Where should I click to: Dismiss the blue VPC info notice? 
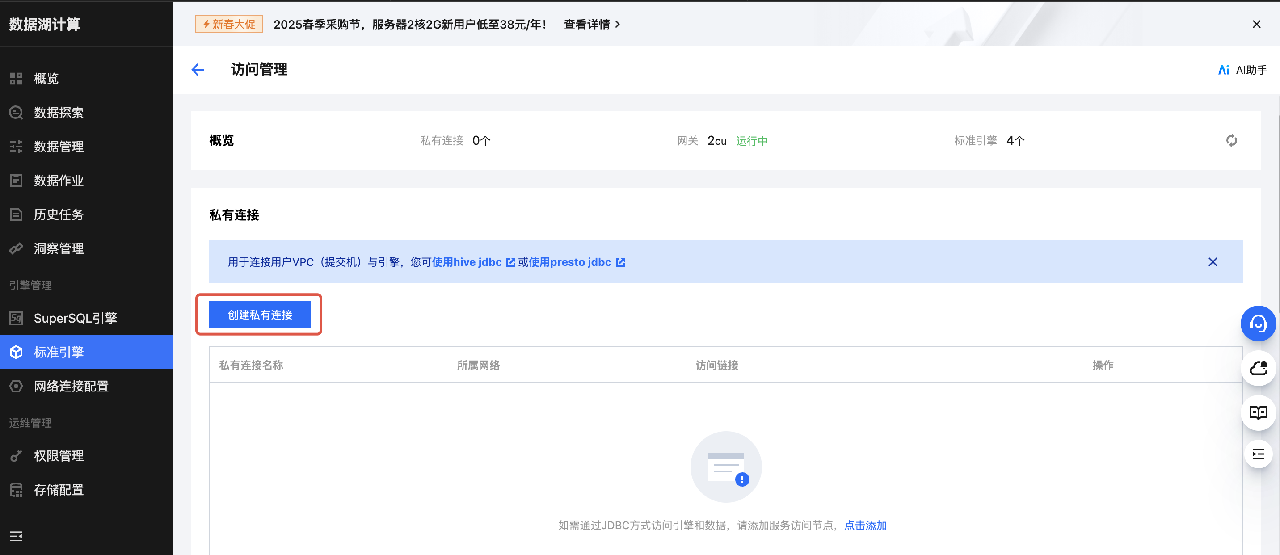point(1213,262)
